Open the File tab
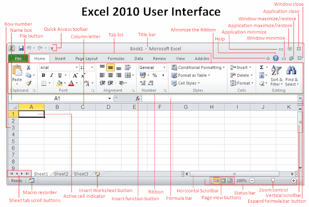This screenshot has height=207, width=309. (18, 58)
